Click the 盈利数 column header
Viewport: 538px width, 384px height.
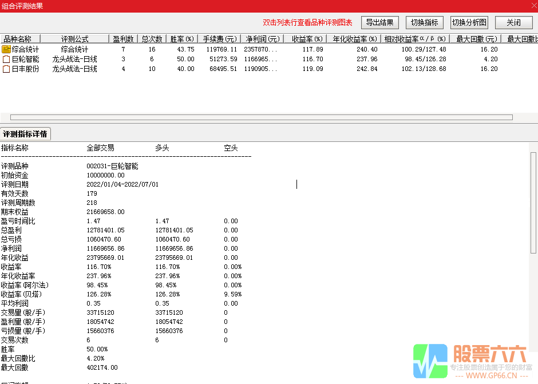tap(123, 38)
